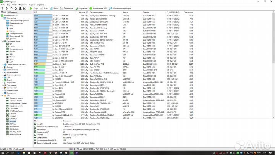Click the Бэкап toolbar button
275x155 pixels.
54,8
